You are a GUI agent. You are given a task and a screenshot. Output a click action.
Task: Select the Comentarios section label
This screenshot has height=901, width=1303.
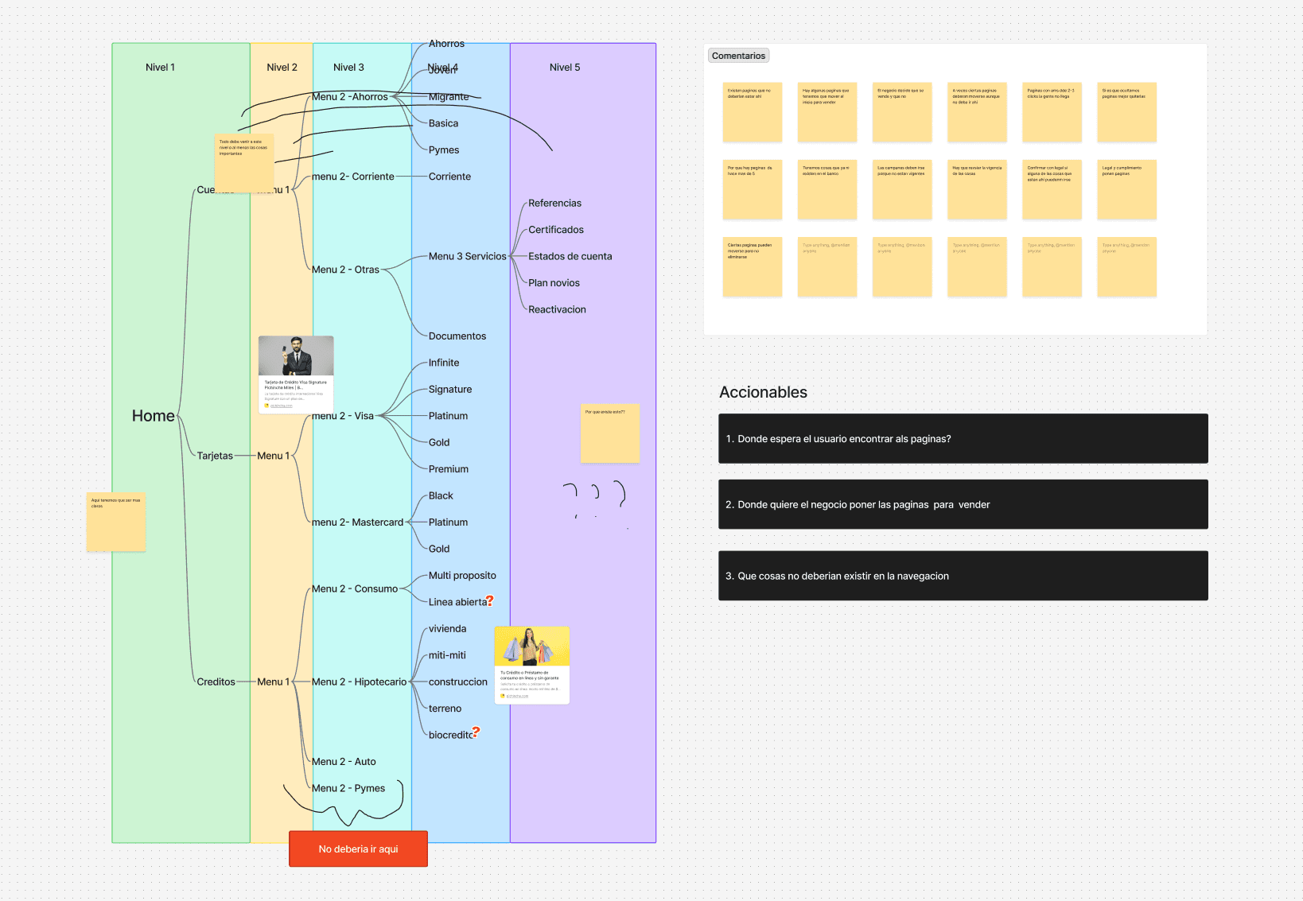pyautogui.click(x=738, y=56)
